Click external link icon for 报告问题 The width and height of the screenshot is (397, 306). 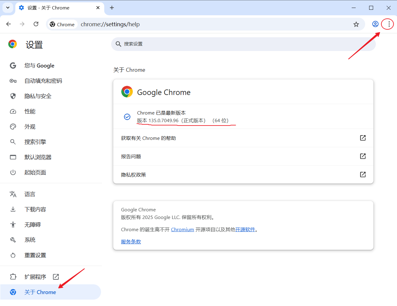coord(363,156)
